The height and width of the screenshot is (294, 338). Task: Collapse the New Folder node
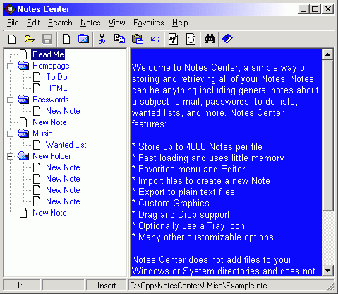click(x=10, y=156)
